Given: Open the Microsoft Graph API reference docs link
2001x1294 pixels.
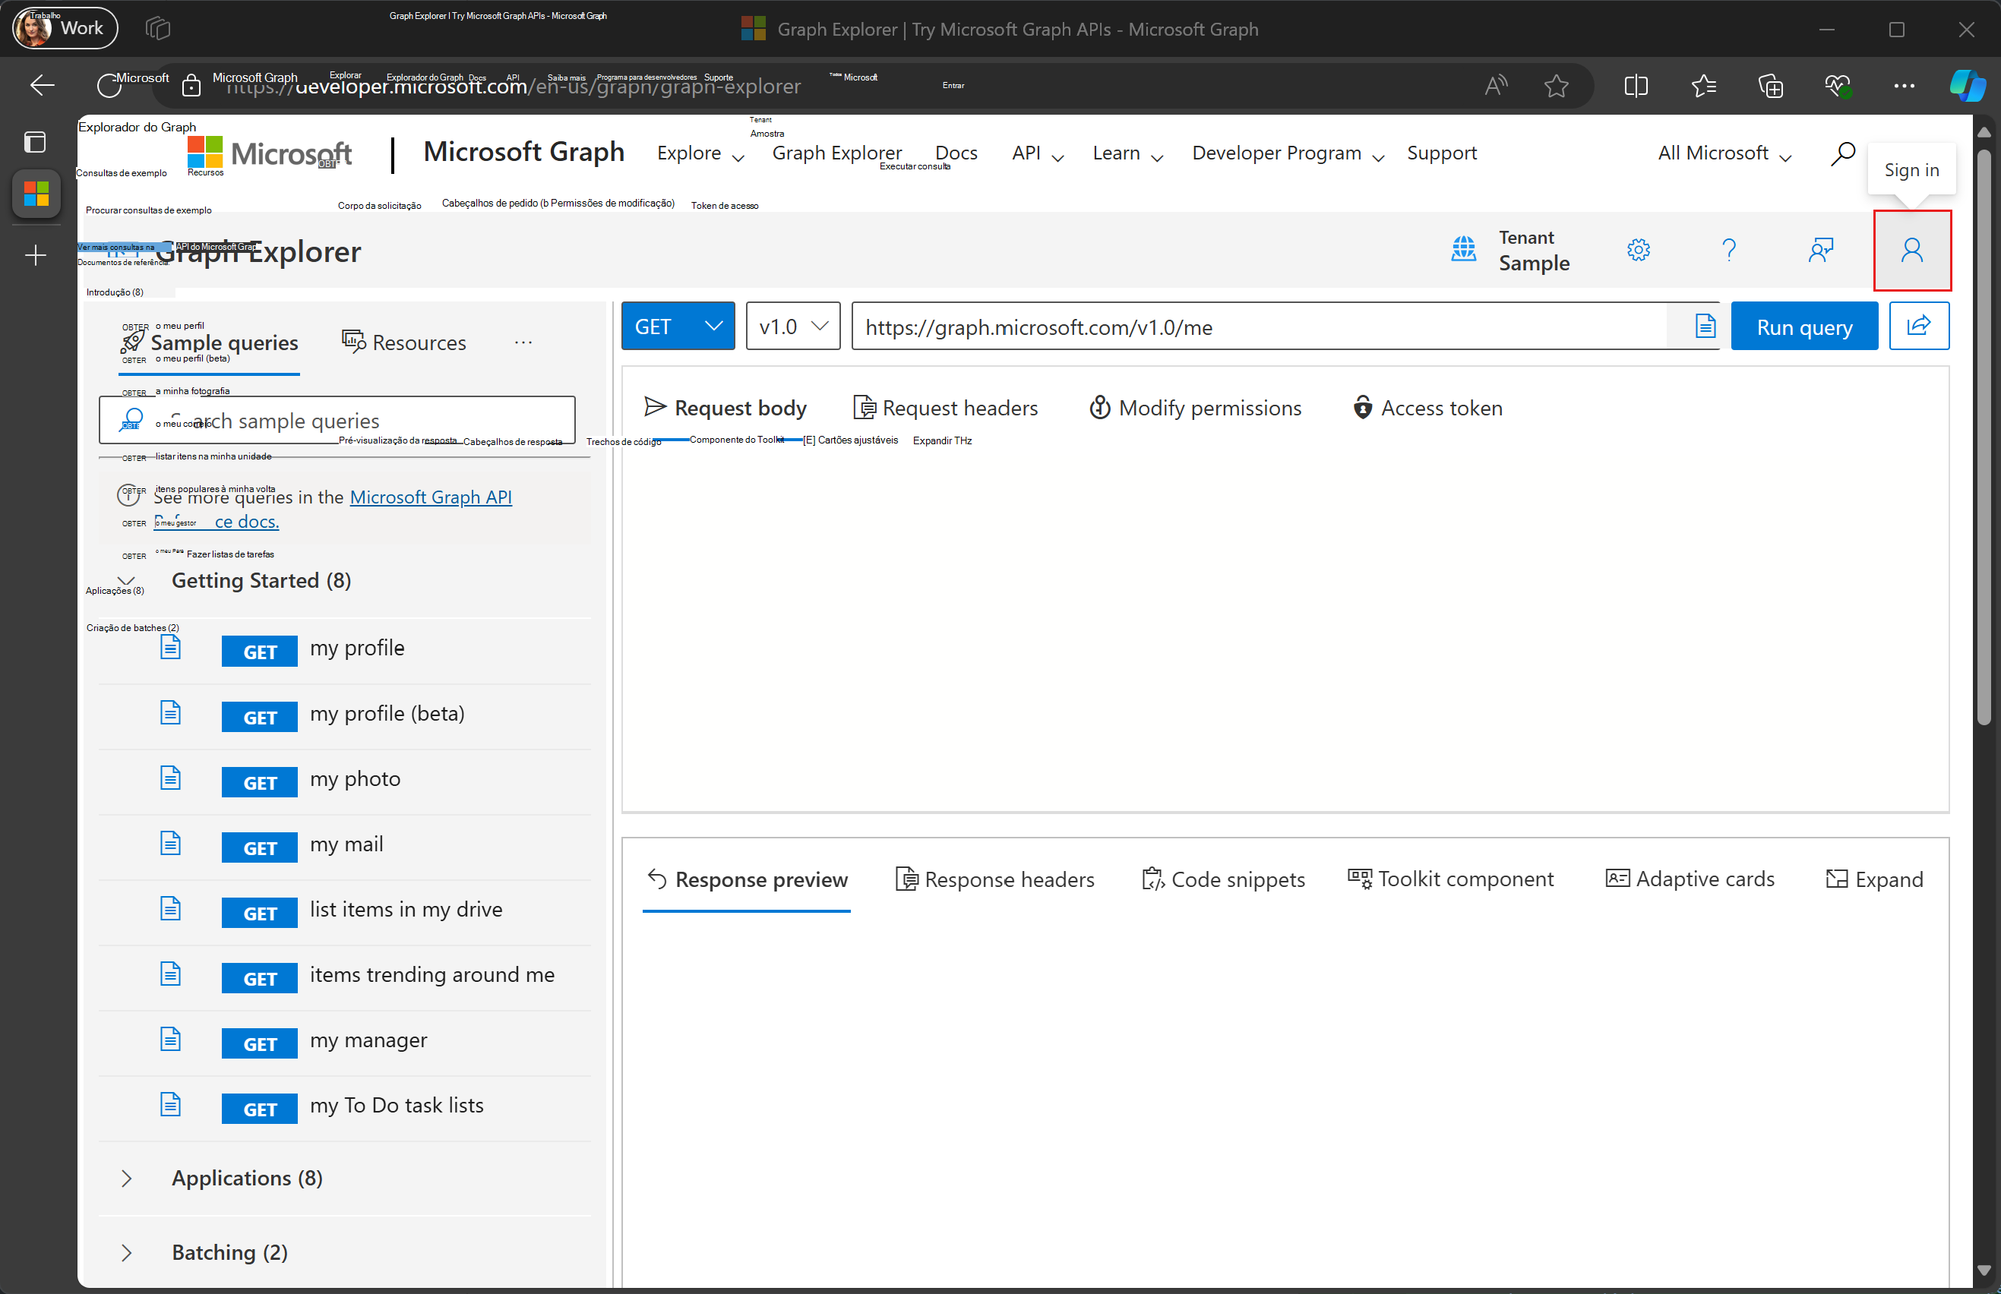Looking at the screenshot, I should tap(431, 497).
